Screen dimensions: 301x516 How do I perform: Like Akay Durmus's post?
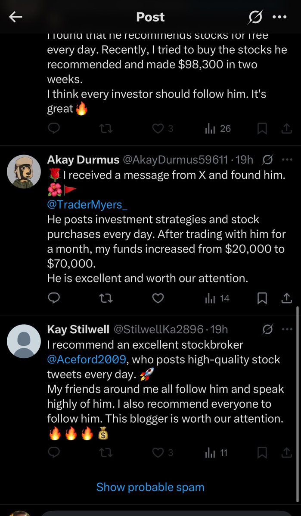[158, 298]
